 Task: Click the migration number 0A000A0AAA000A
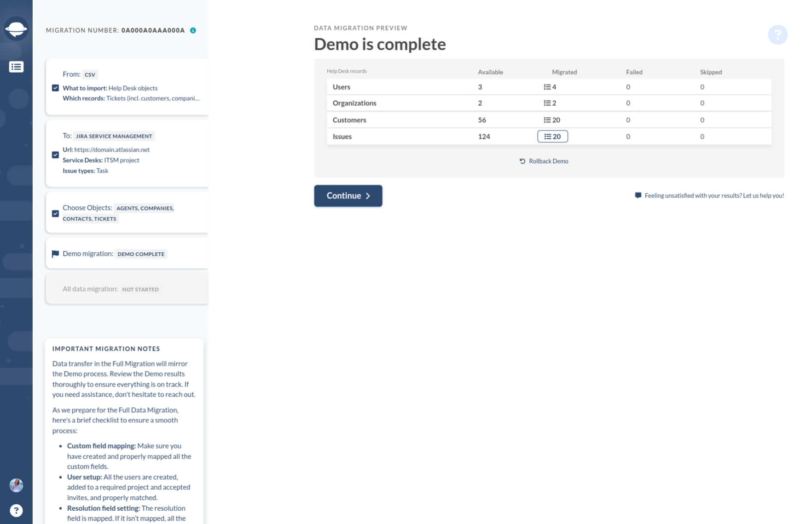tap(153, 30)
